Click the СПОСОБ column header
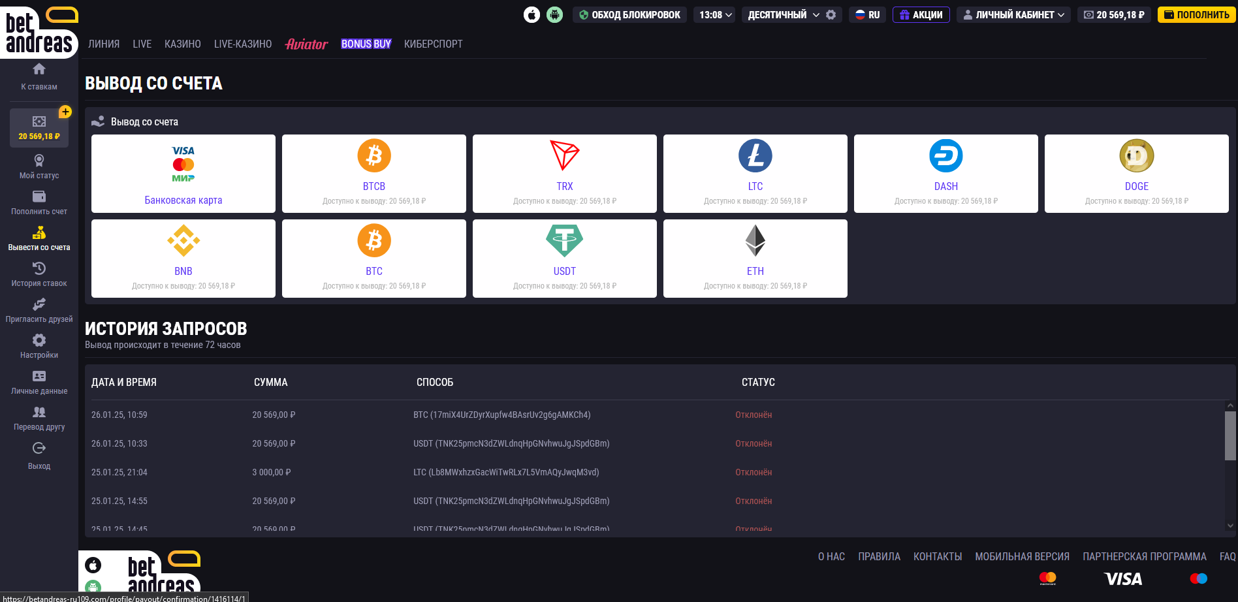 pyautogui.click(x=435, y=382)
